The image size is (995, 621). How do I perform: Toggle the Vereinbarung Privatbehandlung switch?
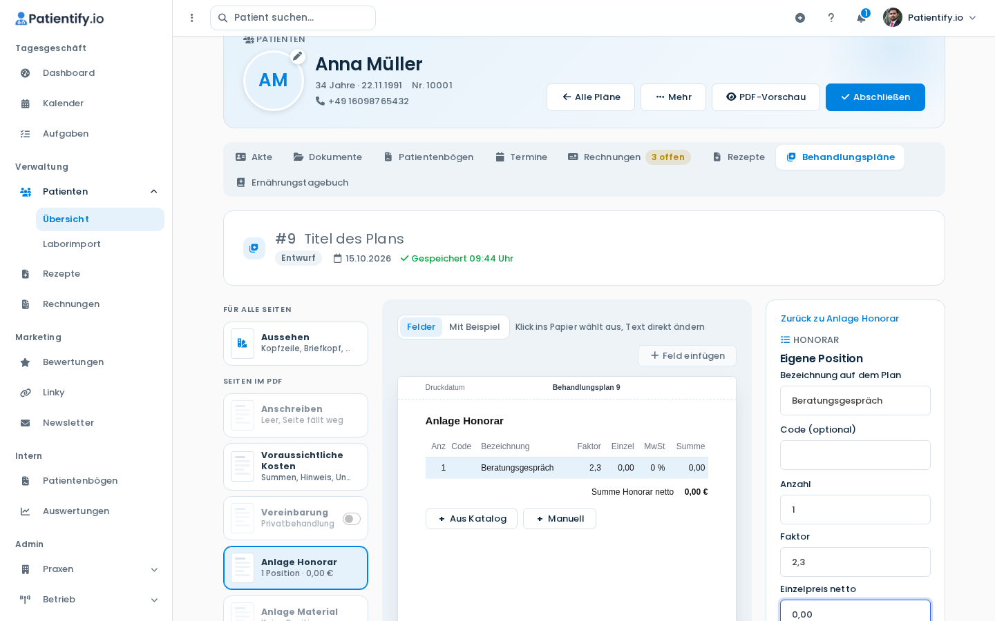pyautogui.click(x=352, y=519)
